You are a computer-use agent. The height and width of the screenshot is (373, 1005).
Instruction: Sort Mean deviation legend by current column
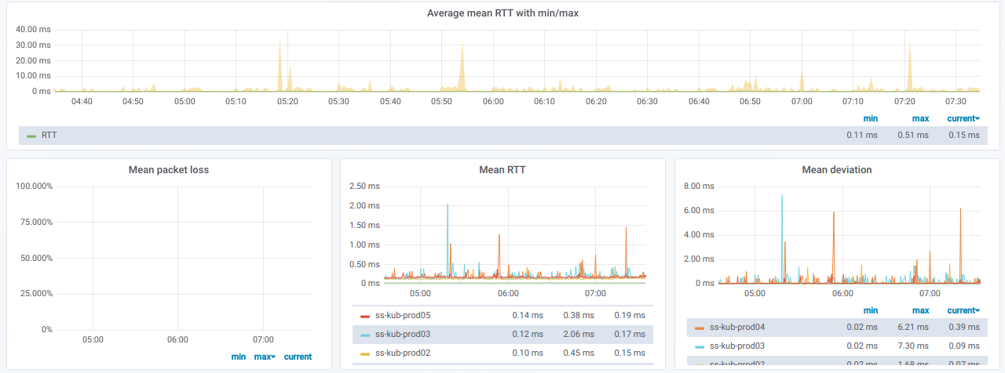point(962,311)
